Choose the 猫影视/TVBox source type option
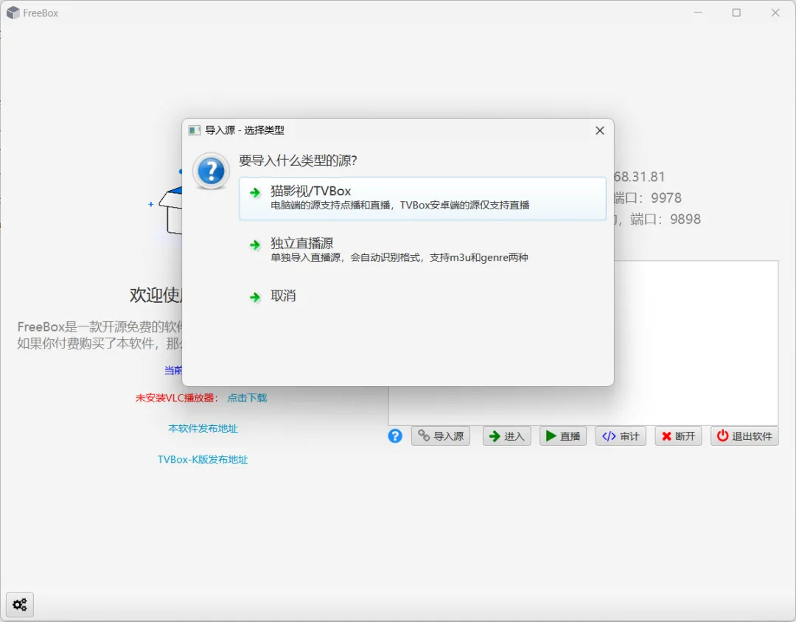Viewport: 796px width, 622px height. click(x=422, y=198)
